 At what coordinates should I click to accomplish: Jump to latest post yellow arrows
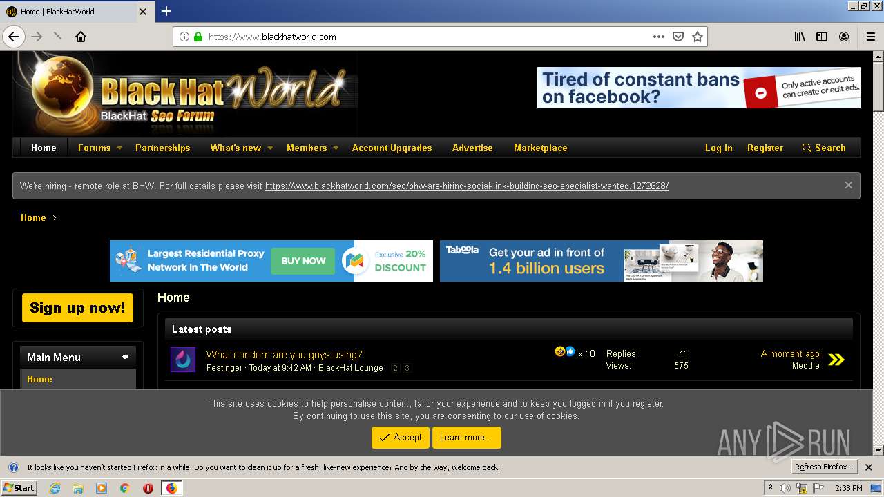836,360
